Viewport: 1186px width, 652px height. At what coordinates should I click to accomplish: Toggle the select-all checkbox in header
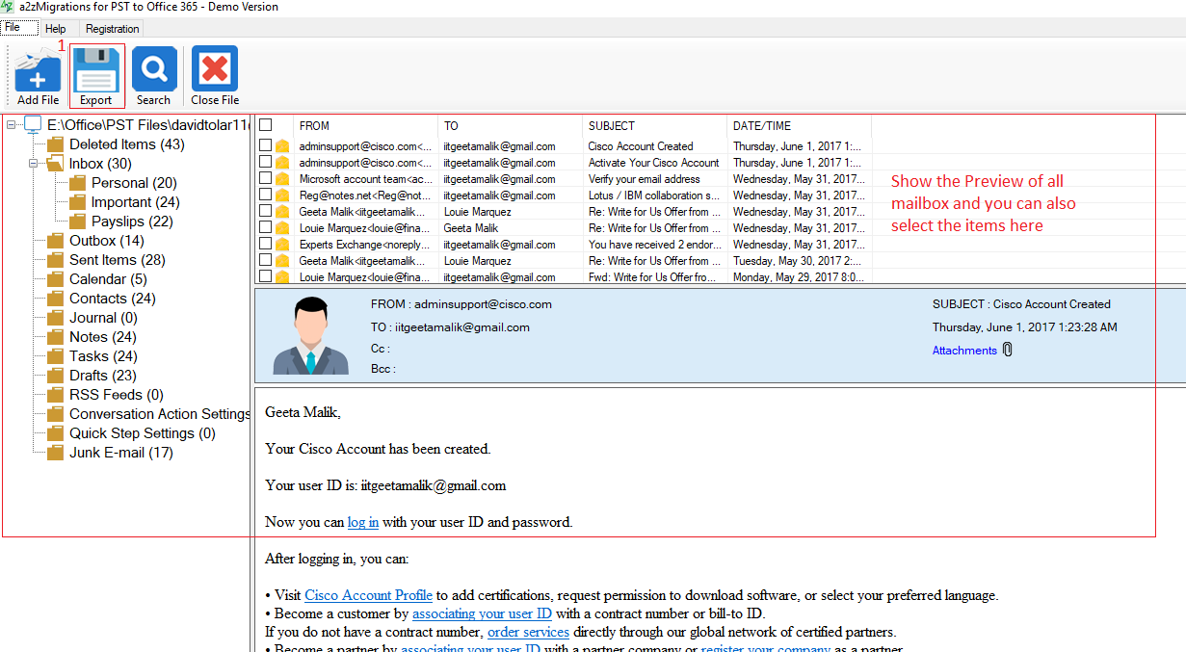[x=266, y=125]
